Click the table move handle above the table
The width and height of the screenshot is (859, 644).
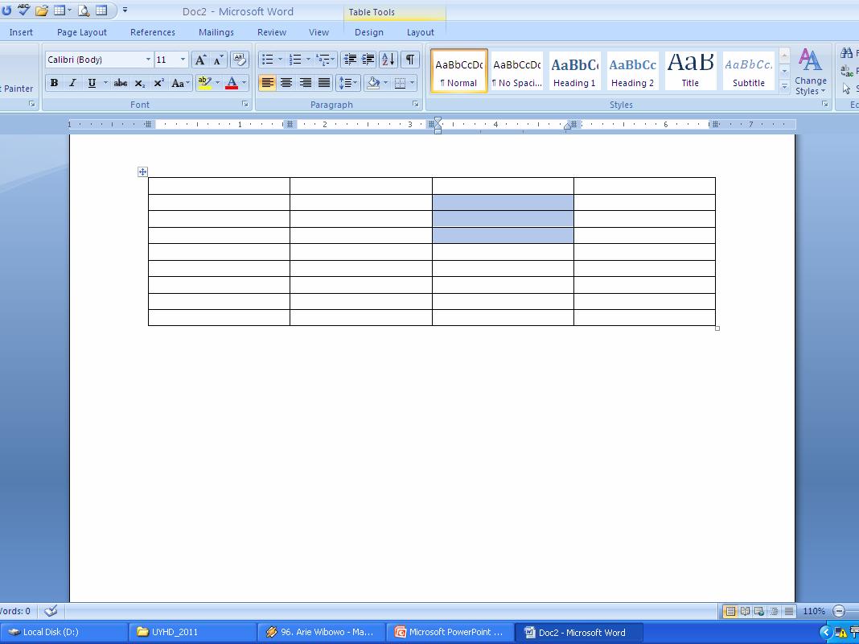[x=142, y=172]
